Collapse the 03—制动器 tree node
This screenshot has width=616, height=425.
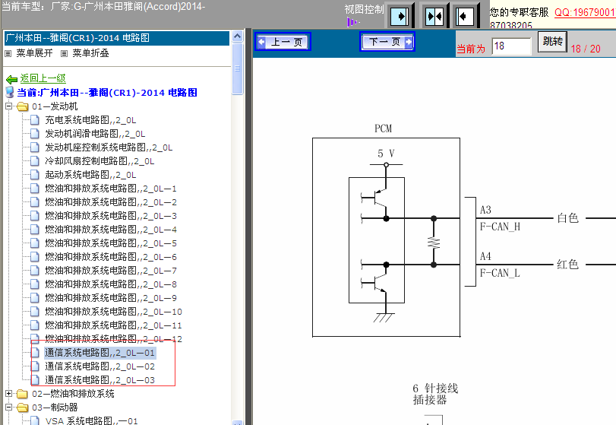(9, 408)
